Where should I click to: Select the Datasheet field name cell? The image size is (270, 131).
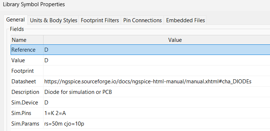click(27, 82)
